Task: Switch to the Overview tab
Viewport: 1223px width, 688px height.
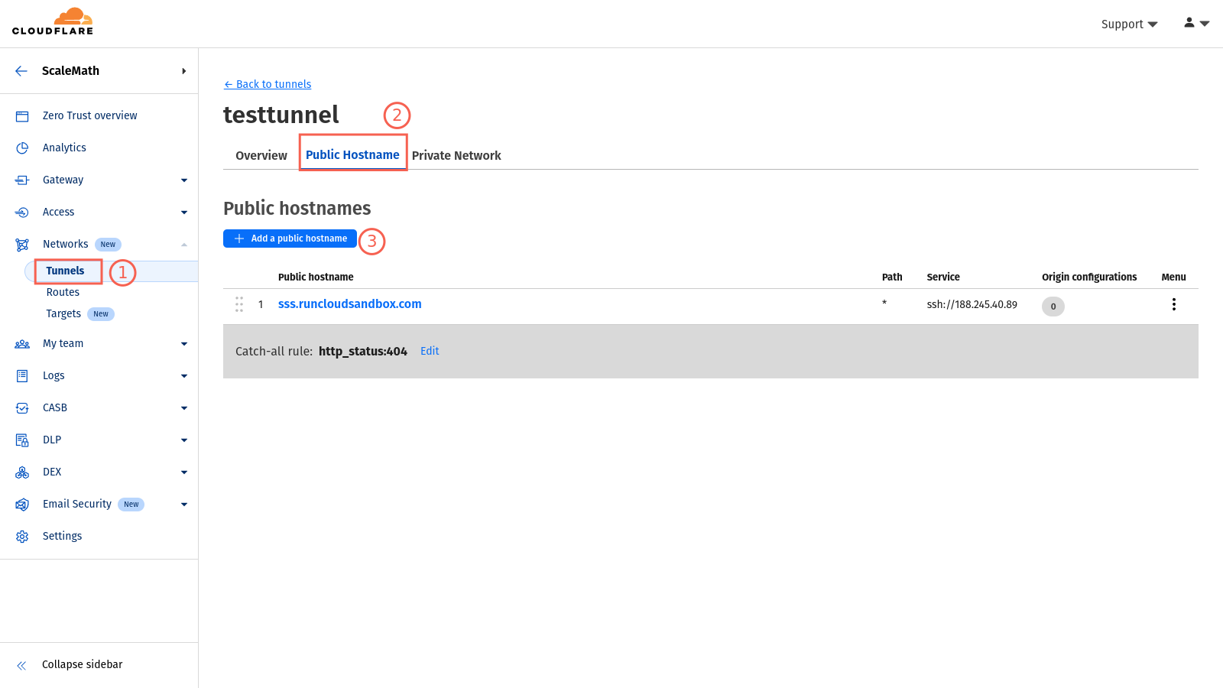Action: coord(261,155)
